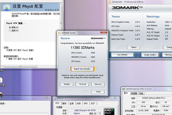Open Details for the score
This screenshot has height=115, width=172.
[x=67, y=84]
